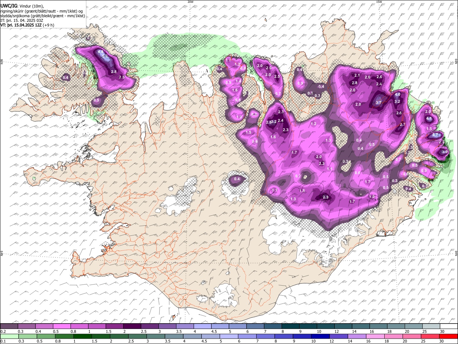Click the 2.7 precipitation value on the map
Viewport: 458px width, 344px height.
click(402, 124)
